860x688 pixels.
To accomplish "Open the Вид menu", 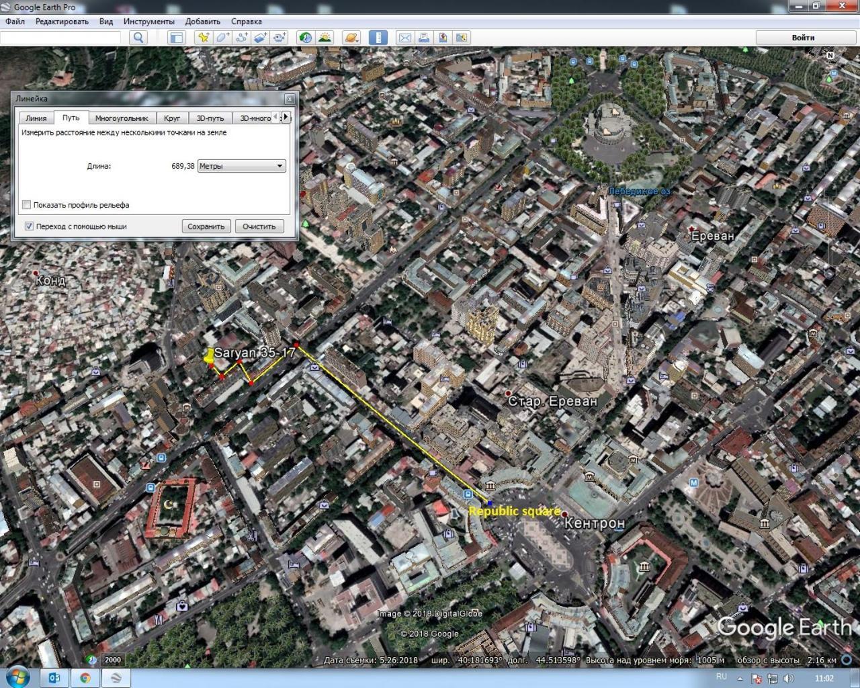I will coord(106,21).
